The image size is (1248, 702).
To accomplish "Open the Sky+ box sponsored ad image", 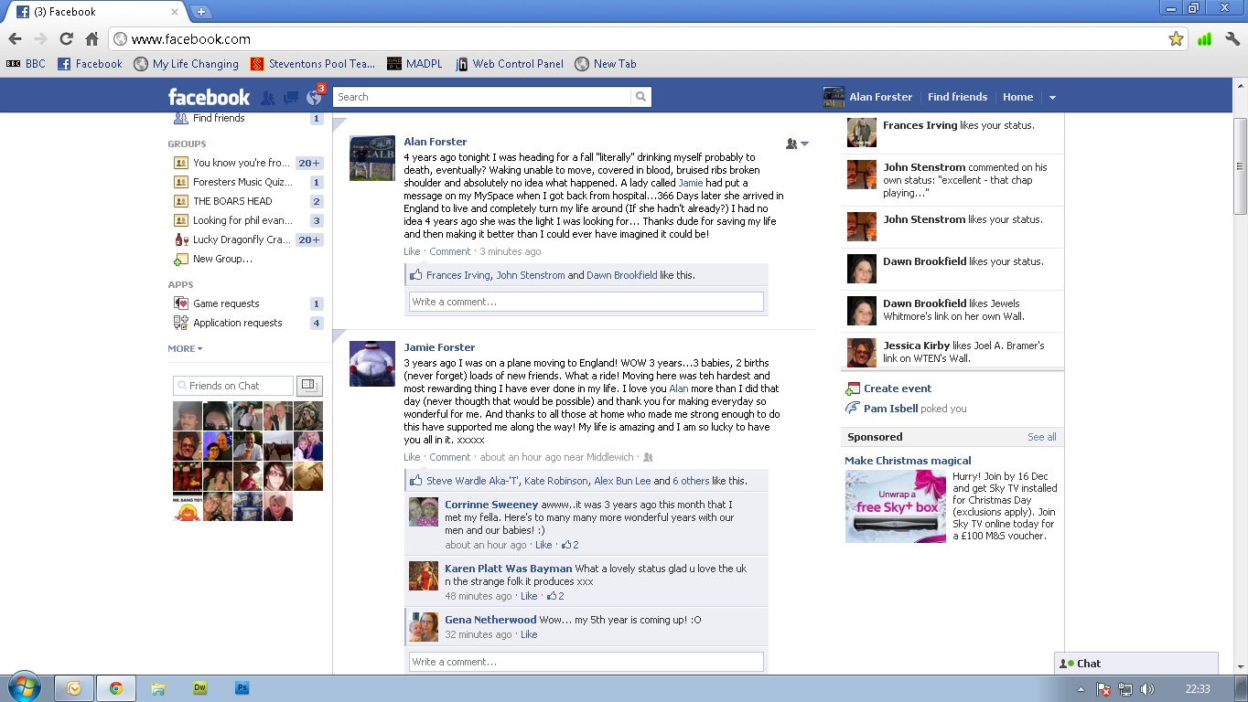I will click(x=895, y=506).
